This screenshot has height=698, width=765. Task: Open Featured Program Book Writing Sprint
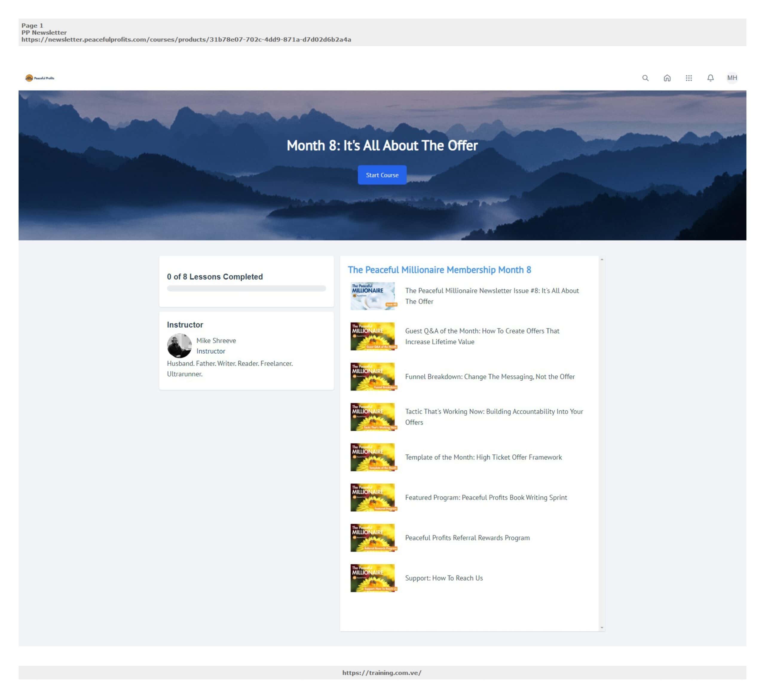pos(486,497)
